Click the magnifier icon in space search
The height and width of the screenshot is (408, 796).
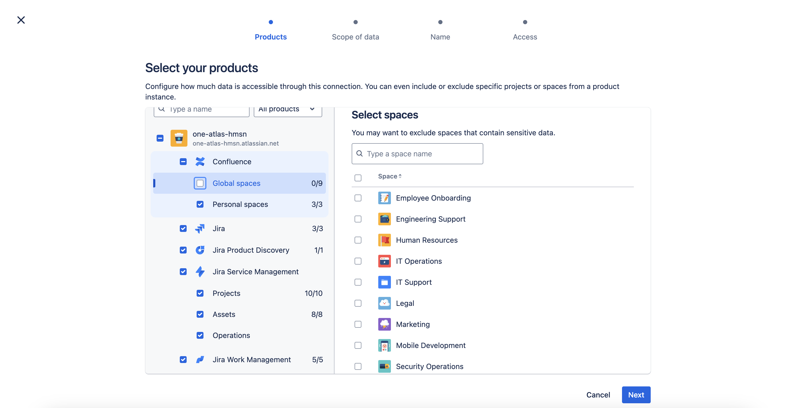[x=359, y=154]
